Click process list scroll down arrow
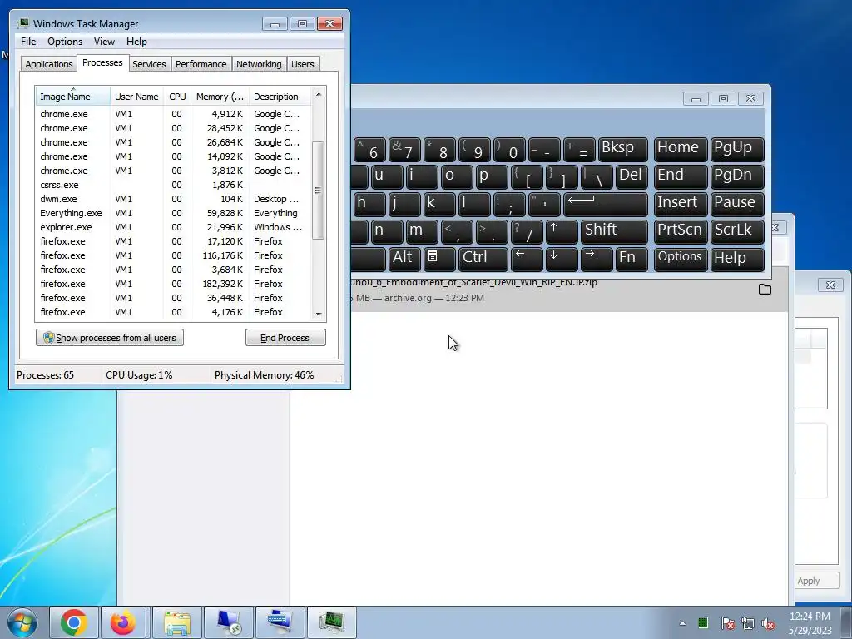 [319, 314]
